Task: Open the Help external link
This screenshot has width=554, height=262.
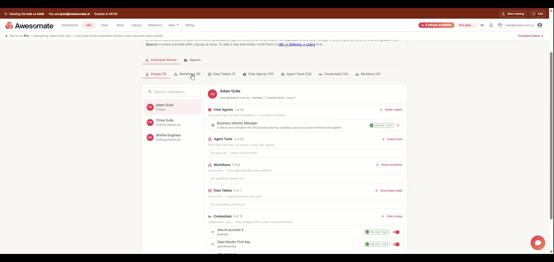Action: [173, 25]
